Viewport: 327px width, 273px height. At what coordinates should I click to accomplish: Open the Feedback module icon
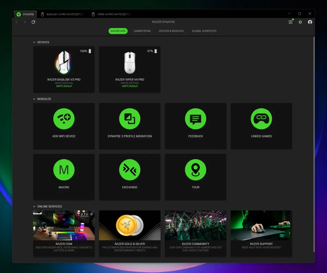pos(196,119)
